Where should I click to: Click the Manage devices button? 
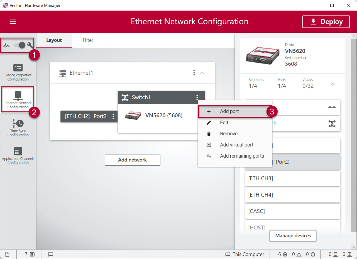(293, 236)
